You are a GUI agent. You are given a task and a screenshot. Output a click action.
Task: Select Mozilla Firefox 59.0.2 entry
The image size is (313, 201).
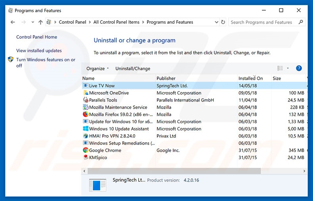121,115
